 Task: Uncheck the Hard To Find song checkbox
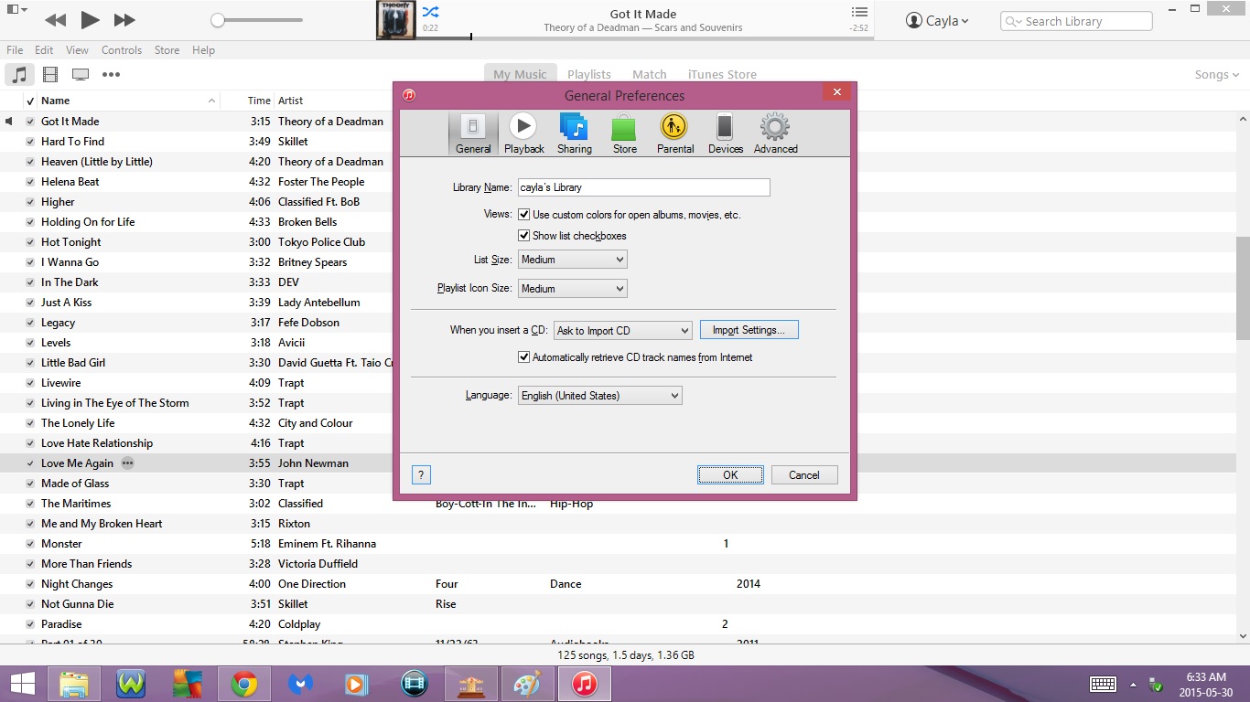[x=30, y=142]
